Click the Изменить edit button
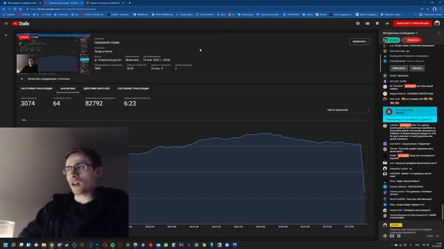Viewport: 444px width, 249px height. pyautogui.click(x=359, y=41)
